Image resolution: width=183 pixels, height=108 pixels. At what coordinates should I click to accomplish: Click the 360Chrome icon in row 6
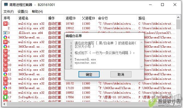(5, 47)
